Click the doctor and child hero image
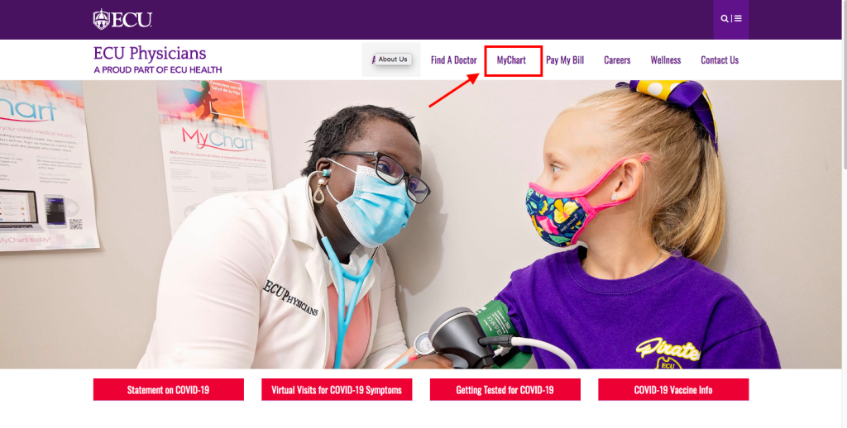847x428 pixels. coord(421,225)
